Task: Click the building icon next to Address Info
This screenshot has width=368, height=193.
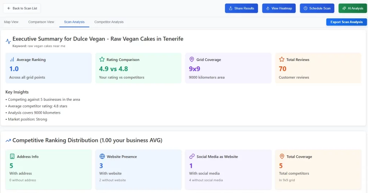Action: pyautogui.click(x=12, y=156)
